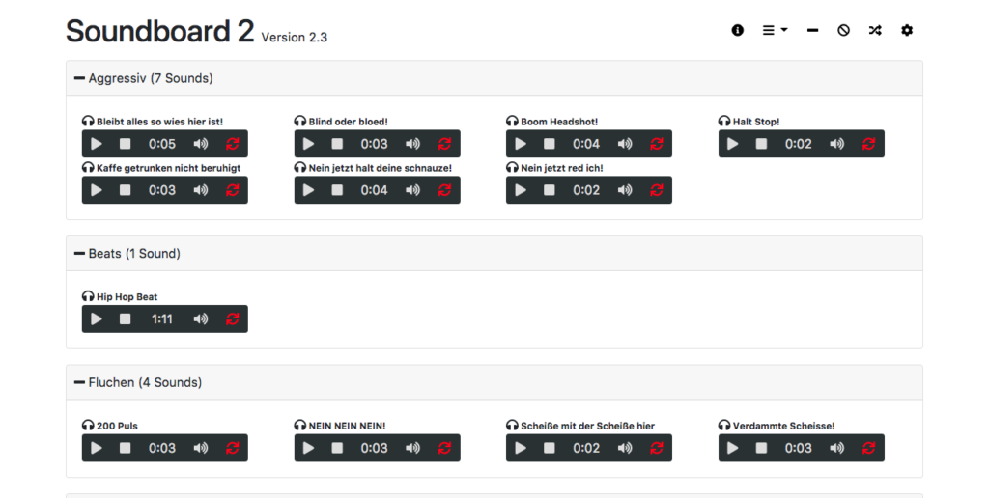This screenshot has width=989, height=498.
Task: Click the shuffle random sound icon
Action: click(875, 30)
